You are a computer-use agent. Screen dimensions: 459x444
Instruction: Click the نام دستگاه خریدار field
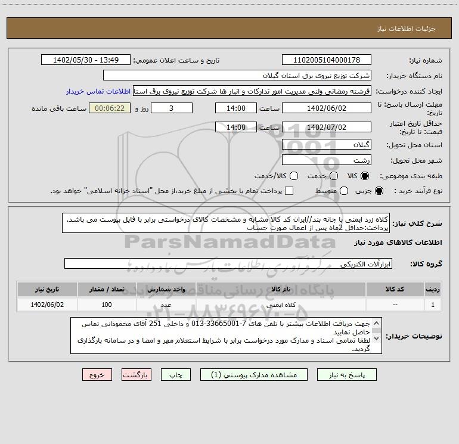237,75
